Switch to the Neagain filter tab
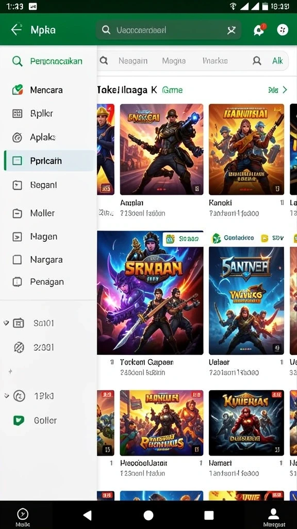The width and height of the screenshot is (297, 529). point(133,61)
